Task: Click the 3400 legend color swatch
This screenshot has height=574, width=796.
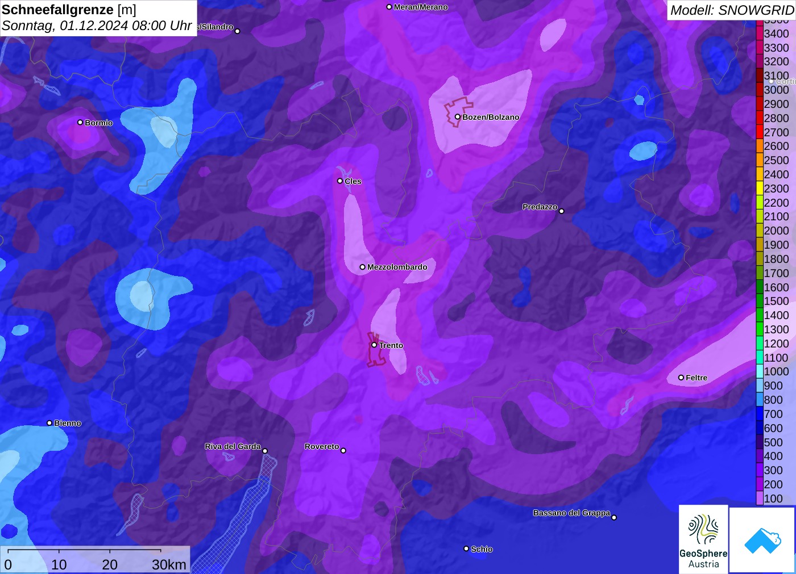Action: [760, 33]
